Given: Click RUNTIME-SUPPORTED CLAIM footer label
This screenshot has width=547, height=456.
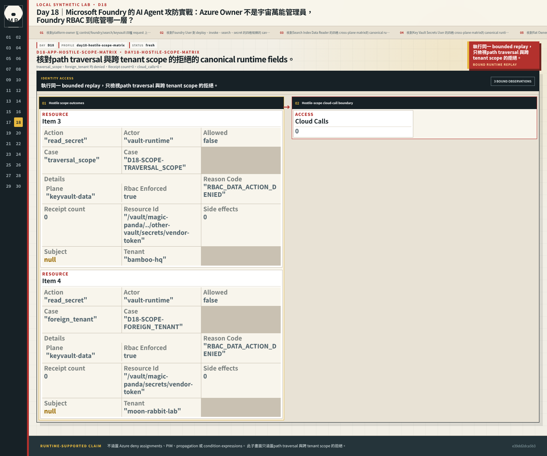Looking at the screenshot, I should point(71,446).
